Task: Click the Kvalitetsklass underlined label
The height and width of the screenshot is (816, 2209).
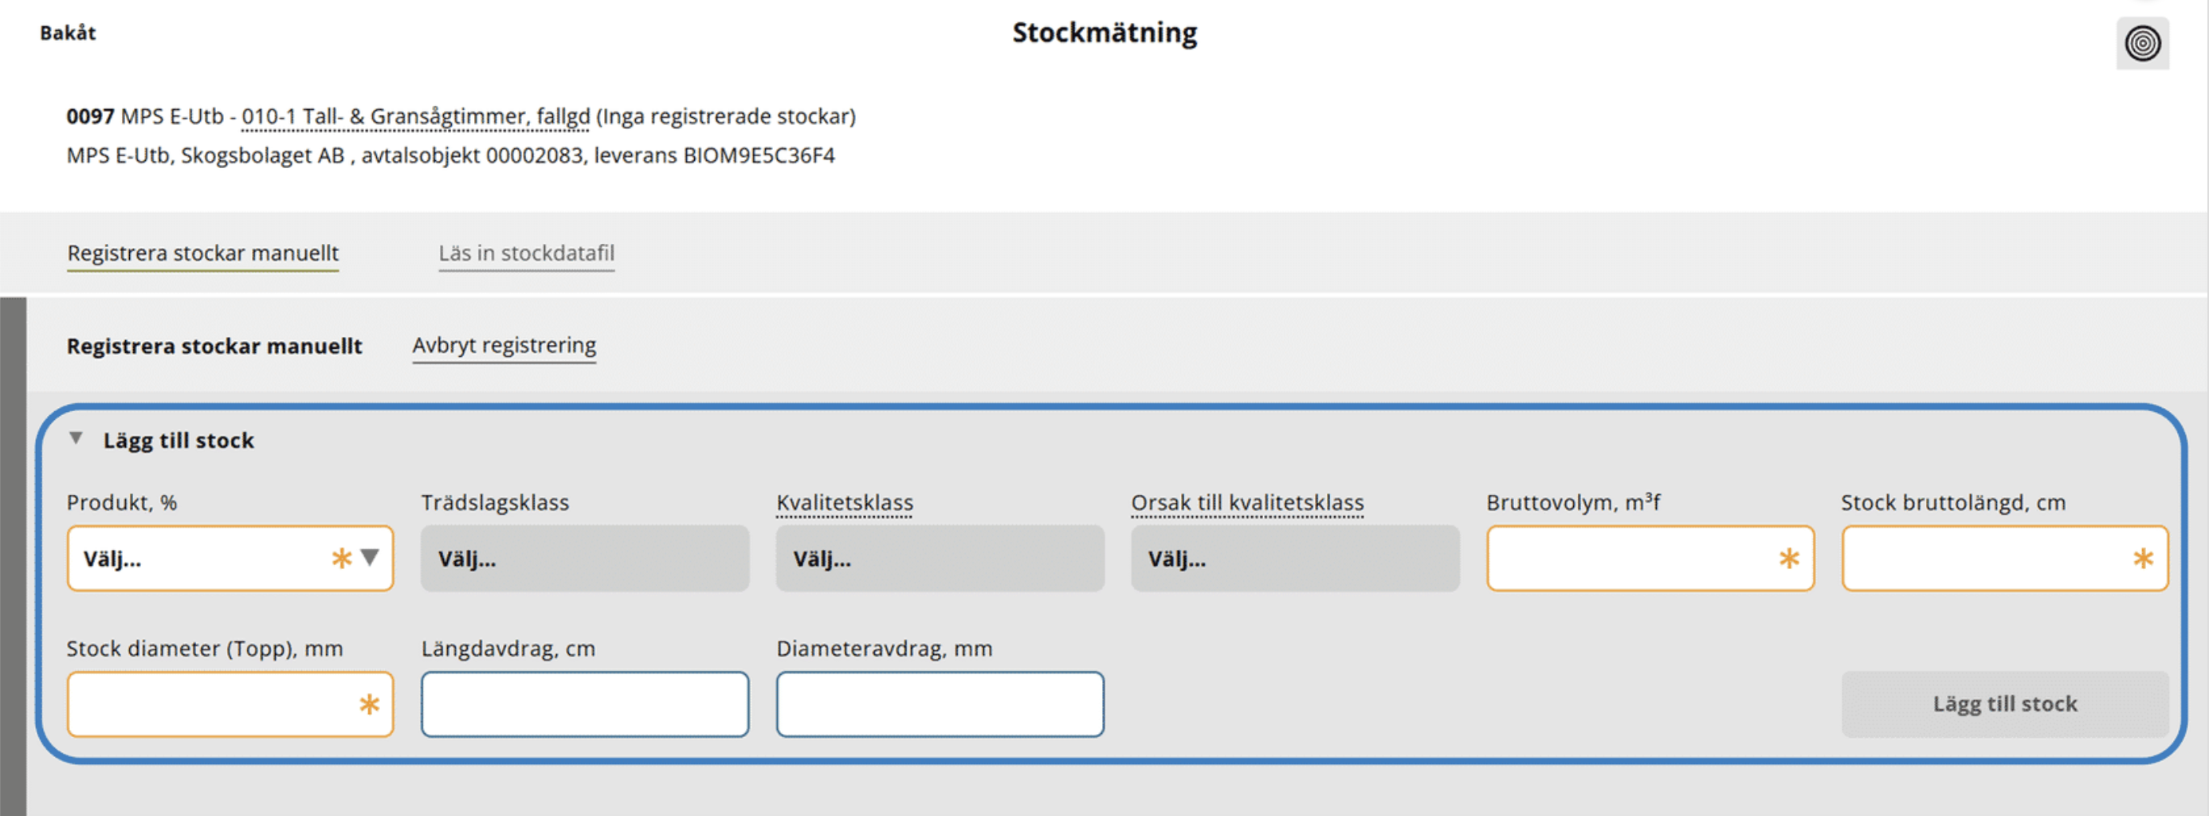Action: point(844,503)
